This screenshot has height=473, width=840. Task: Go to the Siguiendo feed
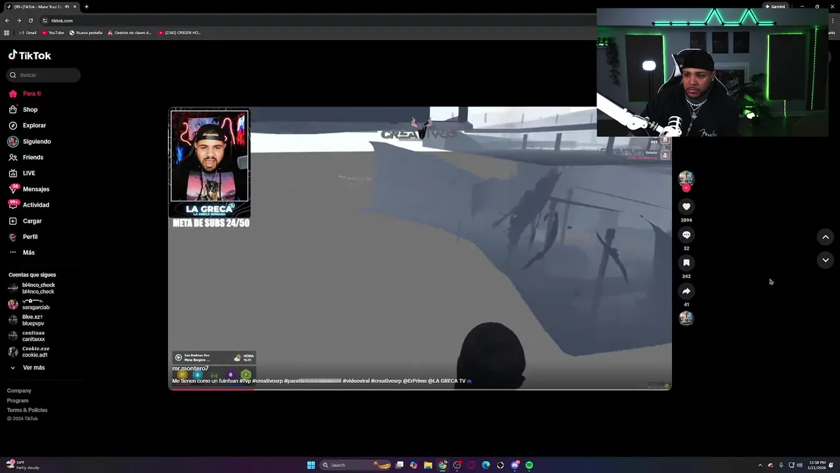30,141
